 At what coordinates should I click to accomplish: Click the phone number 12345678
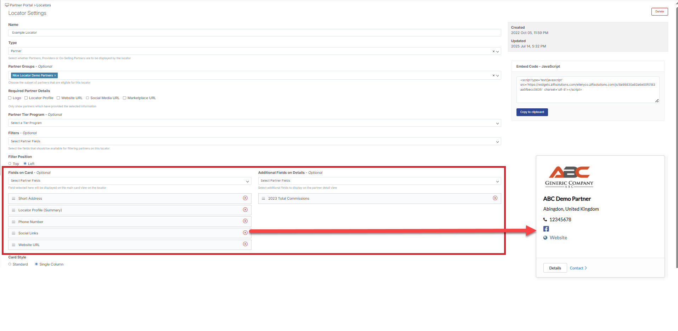coord(560,219)
